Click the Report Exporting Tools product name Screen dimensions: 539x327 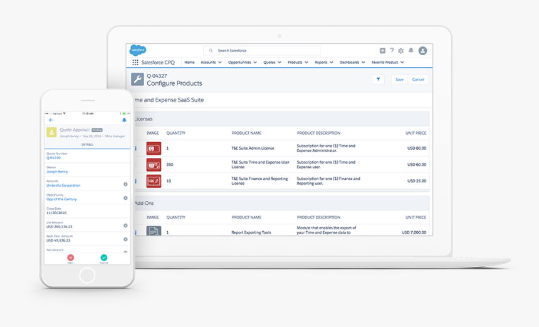pyautogui.click(x=251, y=232)
